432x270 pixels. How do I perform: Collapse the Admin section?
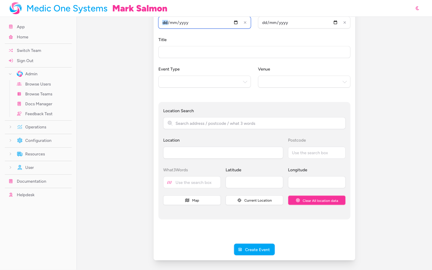[x=10, y=74]
